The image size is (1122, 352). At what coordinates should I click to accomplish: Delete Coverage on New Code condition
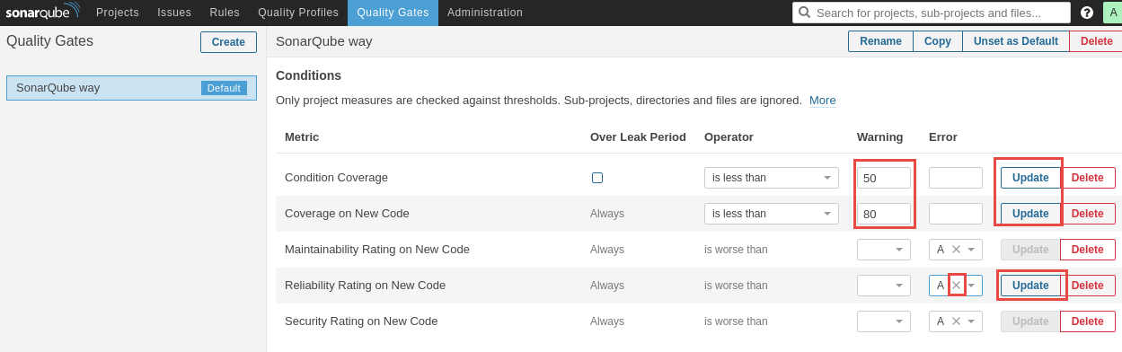pyautogui.click(x=1088, y=214)
